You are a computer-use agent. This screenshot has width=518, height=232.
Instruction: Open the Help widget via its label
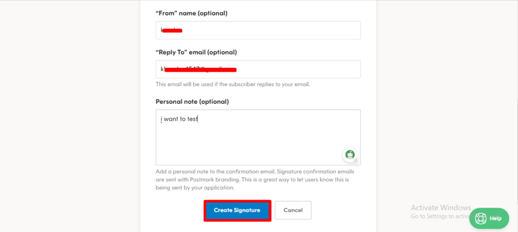point(495,218)
